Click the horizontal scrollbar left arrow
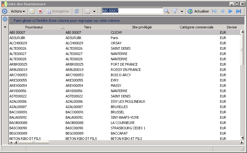The width and height of the screenshot is (247, 153). point(16,142)
